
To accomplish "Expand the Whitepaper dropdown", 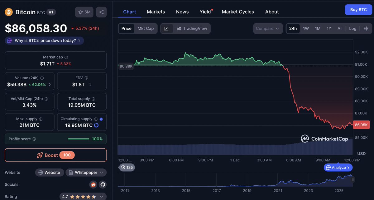I will 86,172.
